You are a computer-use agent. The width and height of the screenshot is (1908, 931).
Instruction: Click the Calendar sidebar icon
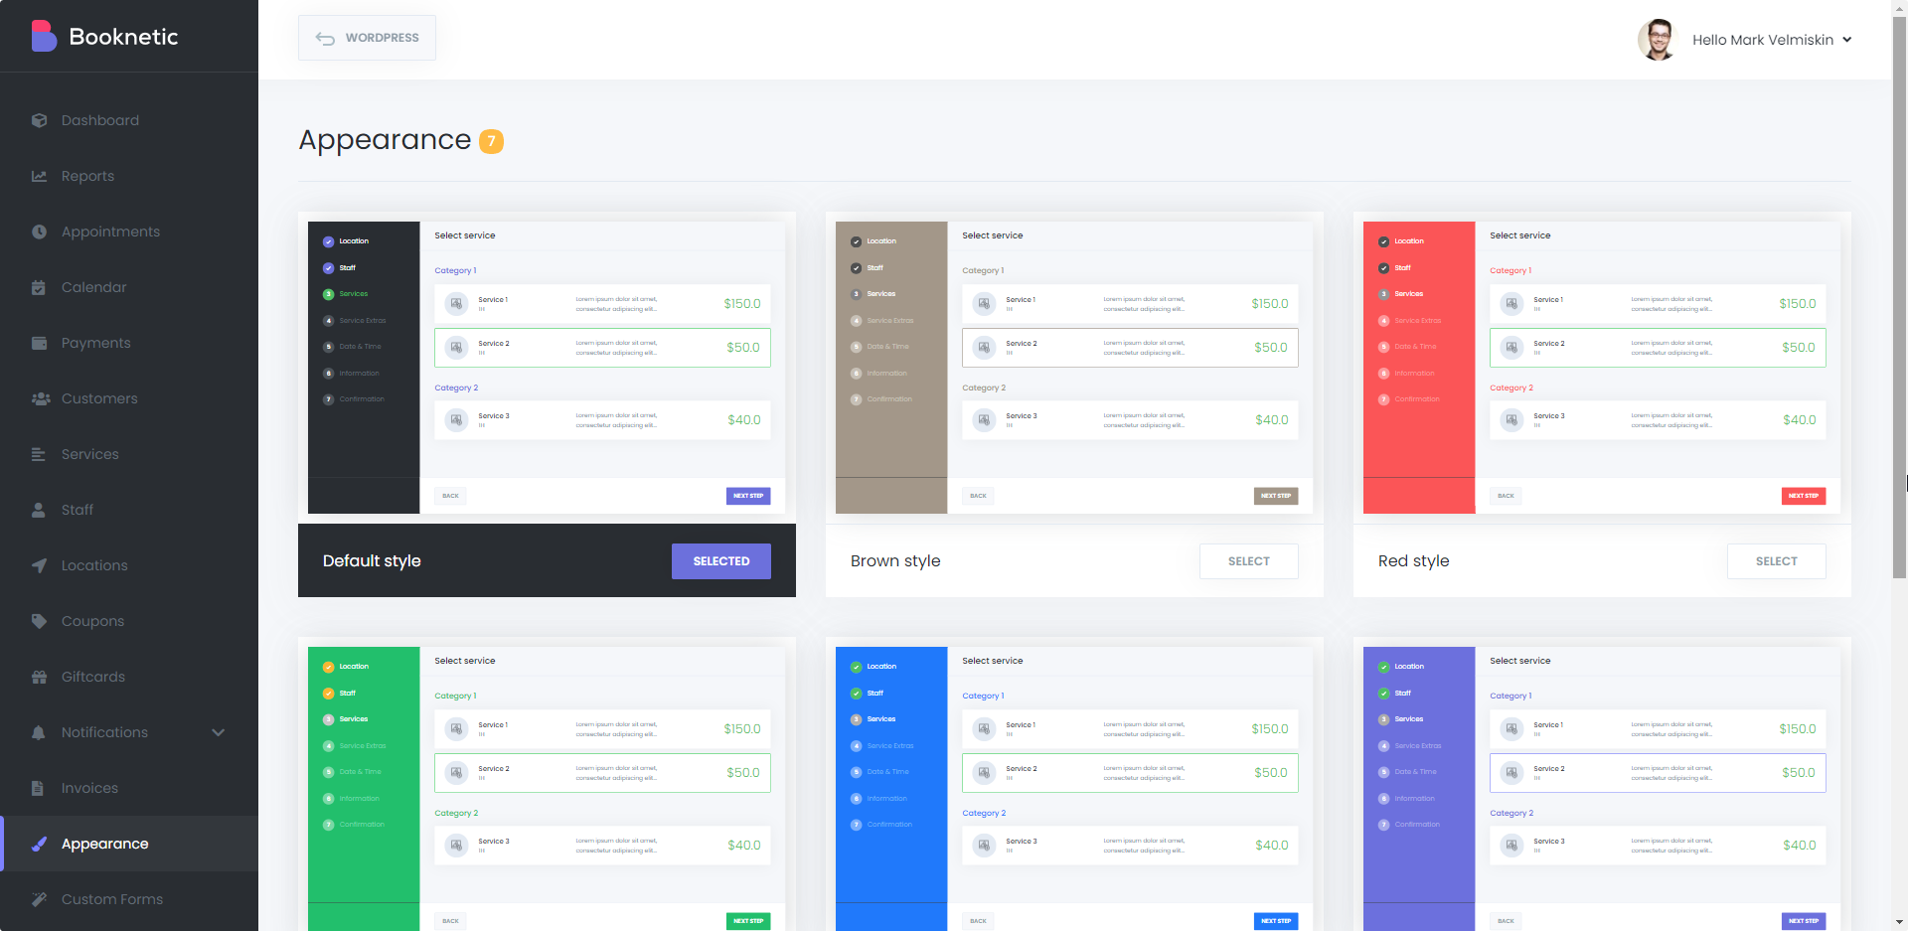(39, 287)
